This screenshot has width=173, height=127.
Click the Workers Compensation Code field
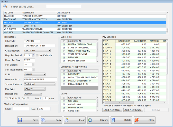tap(21, 109)
